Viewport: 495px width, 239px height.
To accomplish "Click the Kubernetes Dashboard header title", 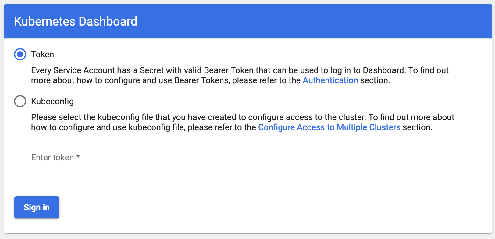I will tap(76, 21).
